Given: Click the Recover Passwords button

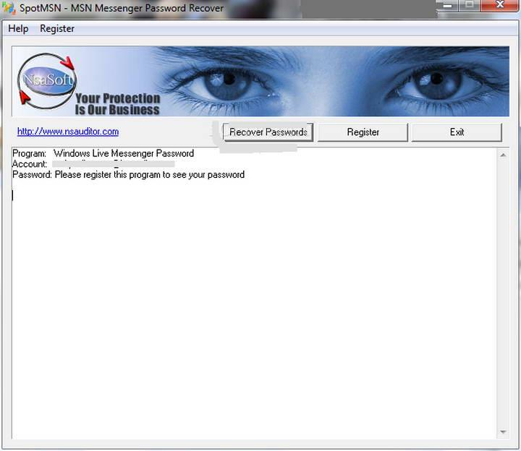Looking at the screenshot, I should pos(268,132).
